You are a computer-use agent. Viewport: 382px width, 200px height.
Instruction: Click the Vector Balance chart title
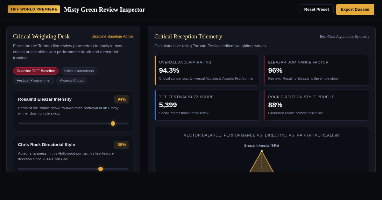coord(262,135)
